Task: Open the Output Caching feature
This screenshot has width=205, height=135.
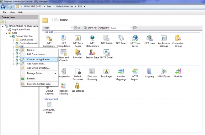Action: pyautogui.click(x=49, y=90)
